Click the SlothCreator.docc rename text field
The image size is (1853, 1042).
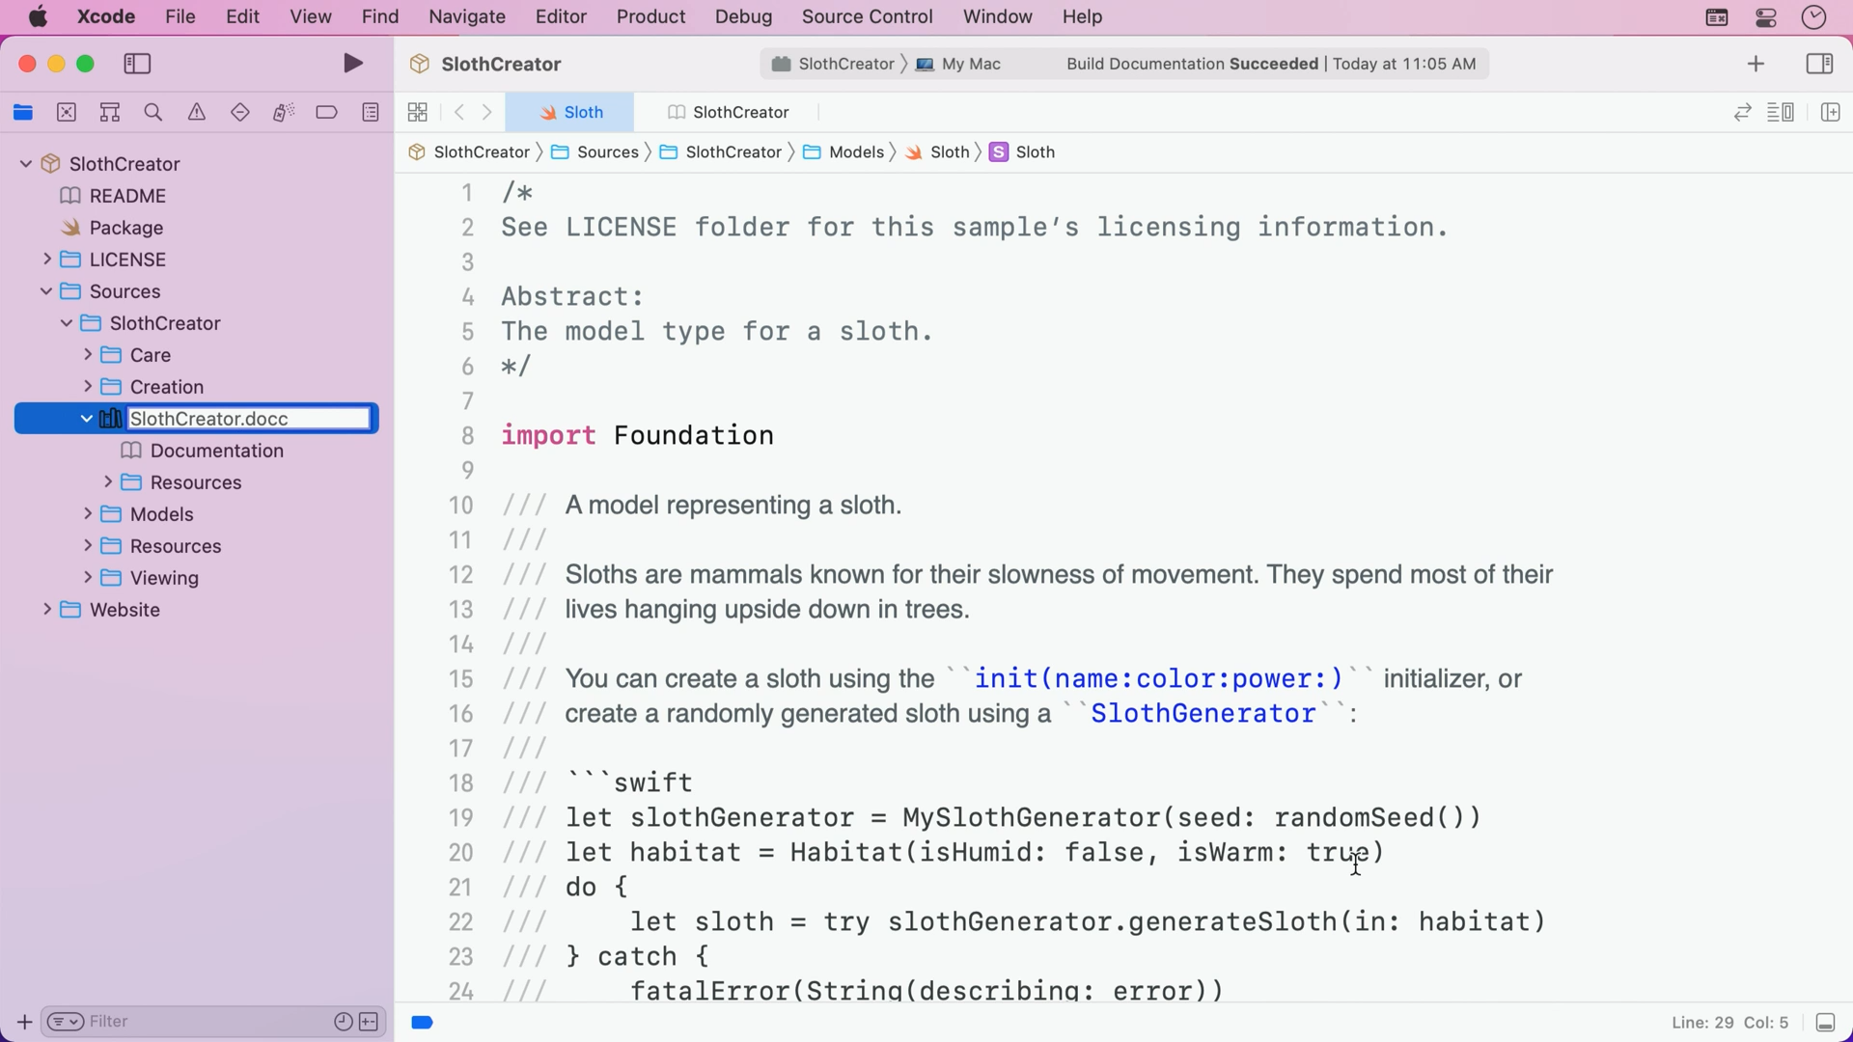249,419
